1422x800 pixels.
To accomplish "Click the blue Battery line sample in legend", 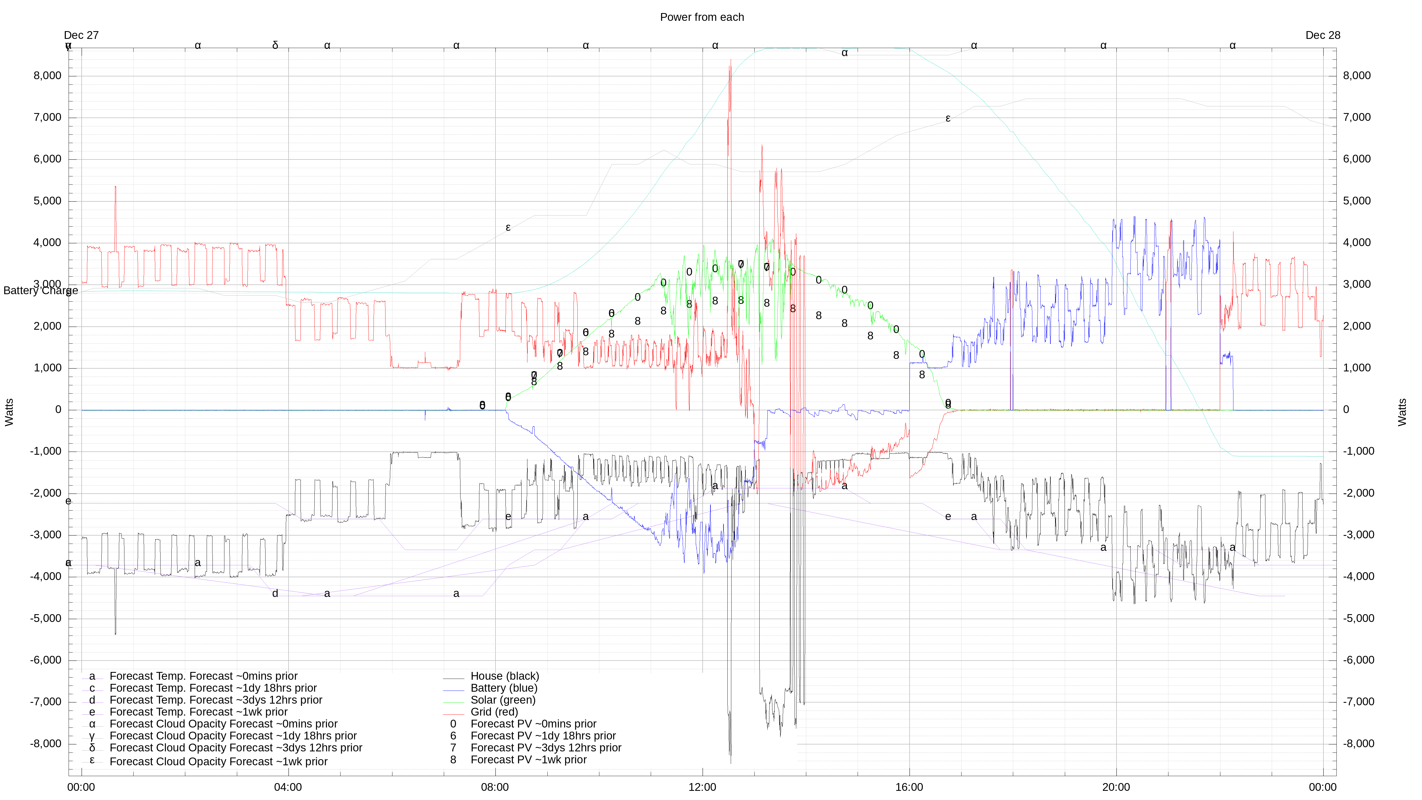I will click(x=454, y=691).
